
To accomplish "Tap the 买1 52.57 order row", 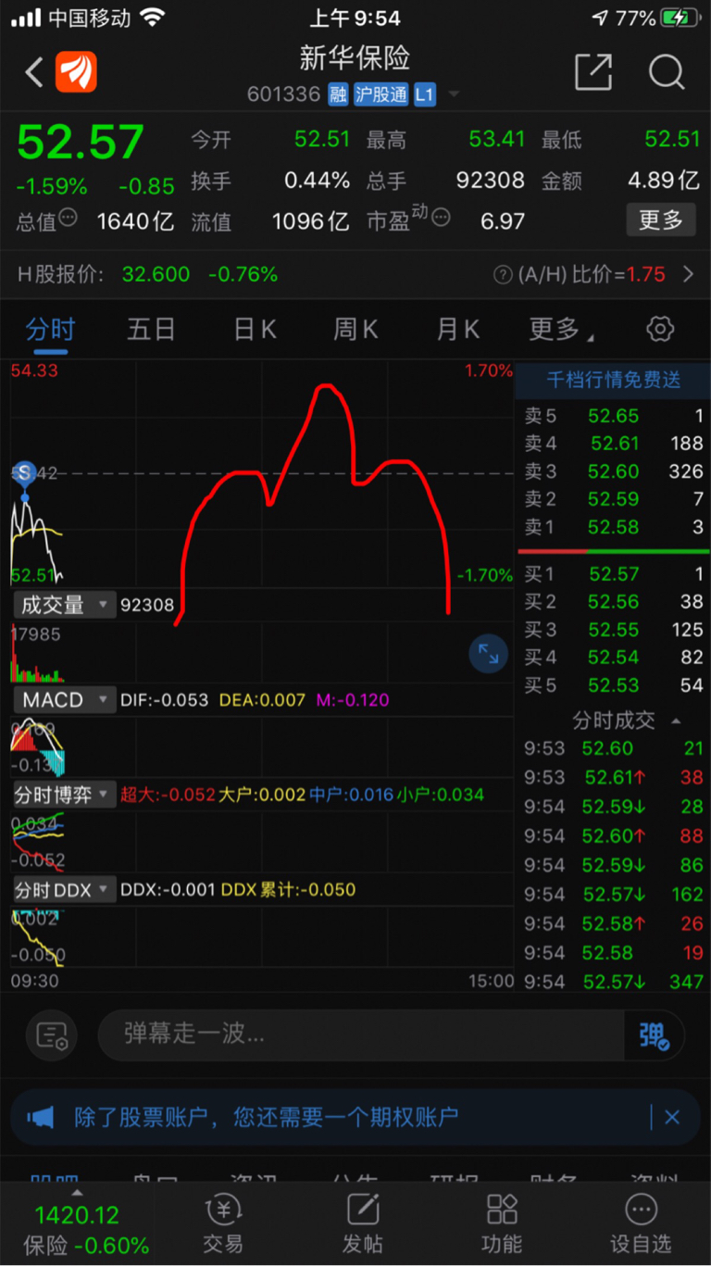I will [613, 574].
